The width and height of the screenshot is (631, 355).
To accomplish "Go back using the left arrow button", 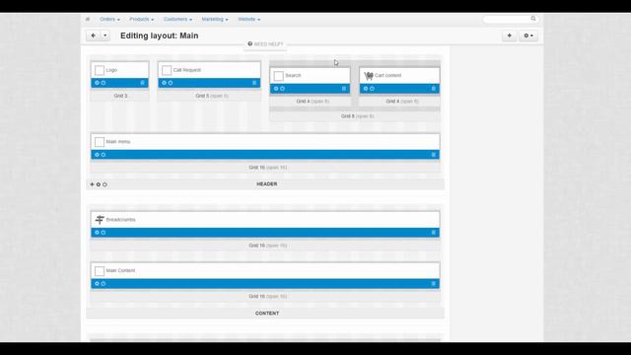I will coord(93,35).
